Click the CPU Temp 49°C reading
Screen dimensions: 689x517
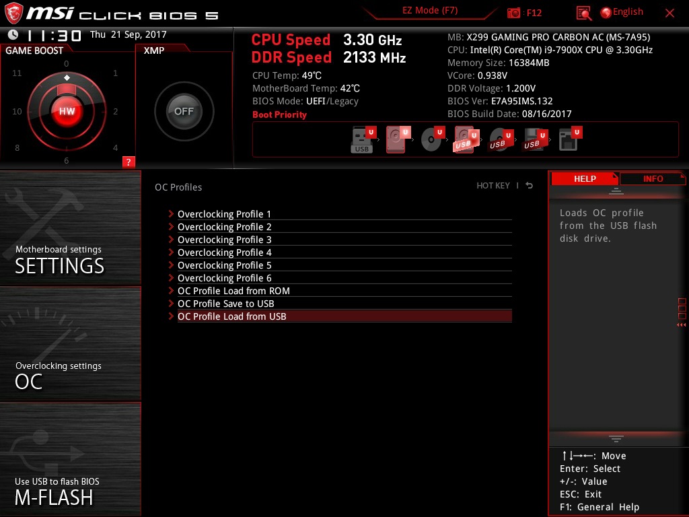coord(287,75)
